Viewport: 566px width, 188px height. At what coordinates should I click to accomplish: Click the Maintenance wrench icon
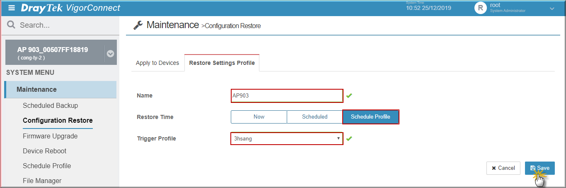click(138, 25)
